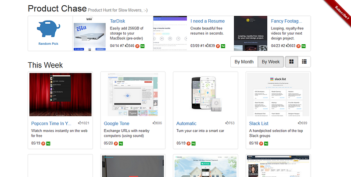The height and width of the screenshot is (177, 351).
Task: Click the Product Chase site title
Action: pyautogui.click(x=57, y=8)
